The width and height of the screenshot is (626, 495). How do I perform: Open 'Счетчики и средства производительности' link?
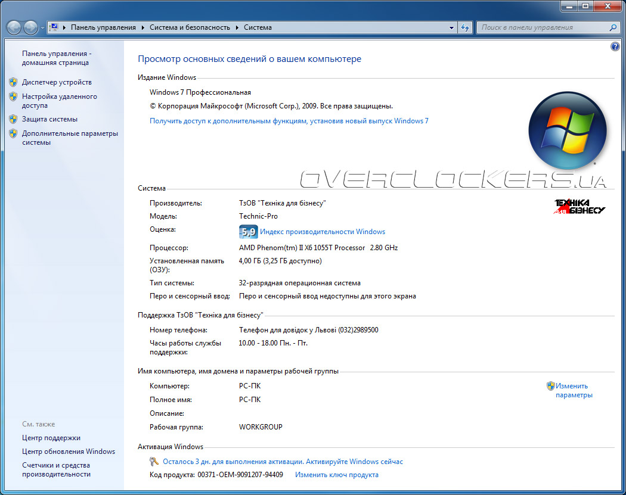56,470
